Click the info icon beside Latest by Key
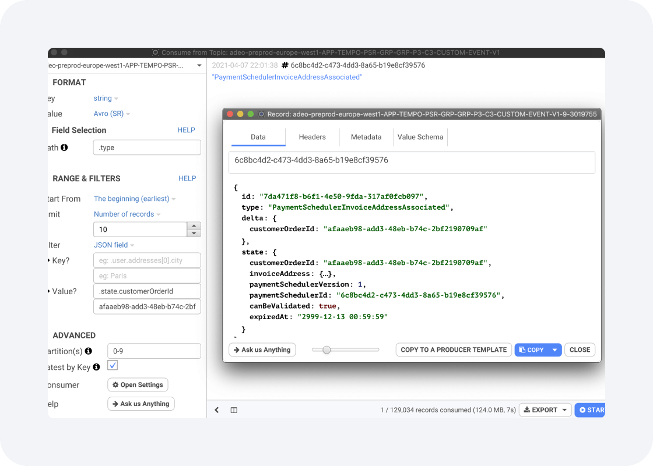Viewport: 653px width, 466px height. (96, 367)
